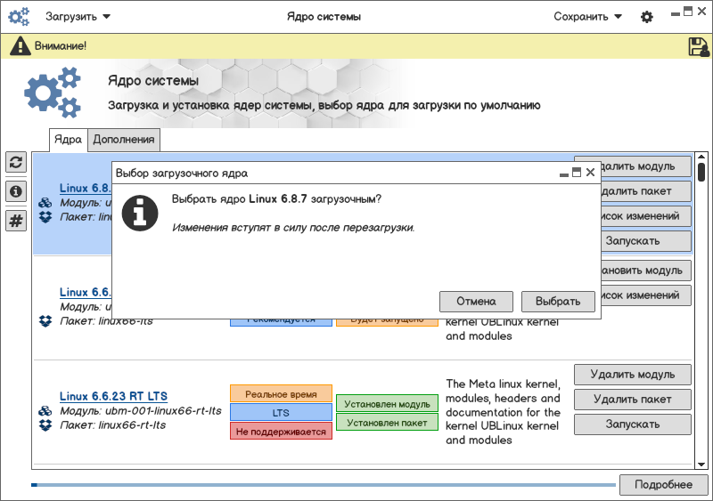
Task: Select the Ядра tab
Action: pyautogui.click(x=68, y=140)
